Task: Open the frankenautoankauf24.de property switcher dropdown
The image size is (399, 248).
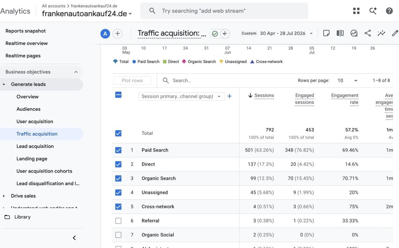Action: pyautogui.click(x=87, y=13)
